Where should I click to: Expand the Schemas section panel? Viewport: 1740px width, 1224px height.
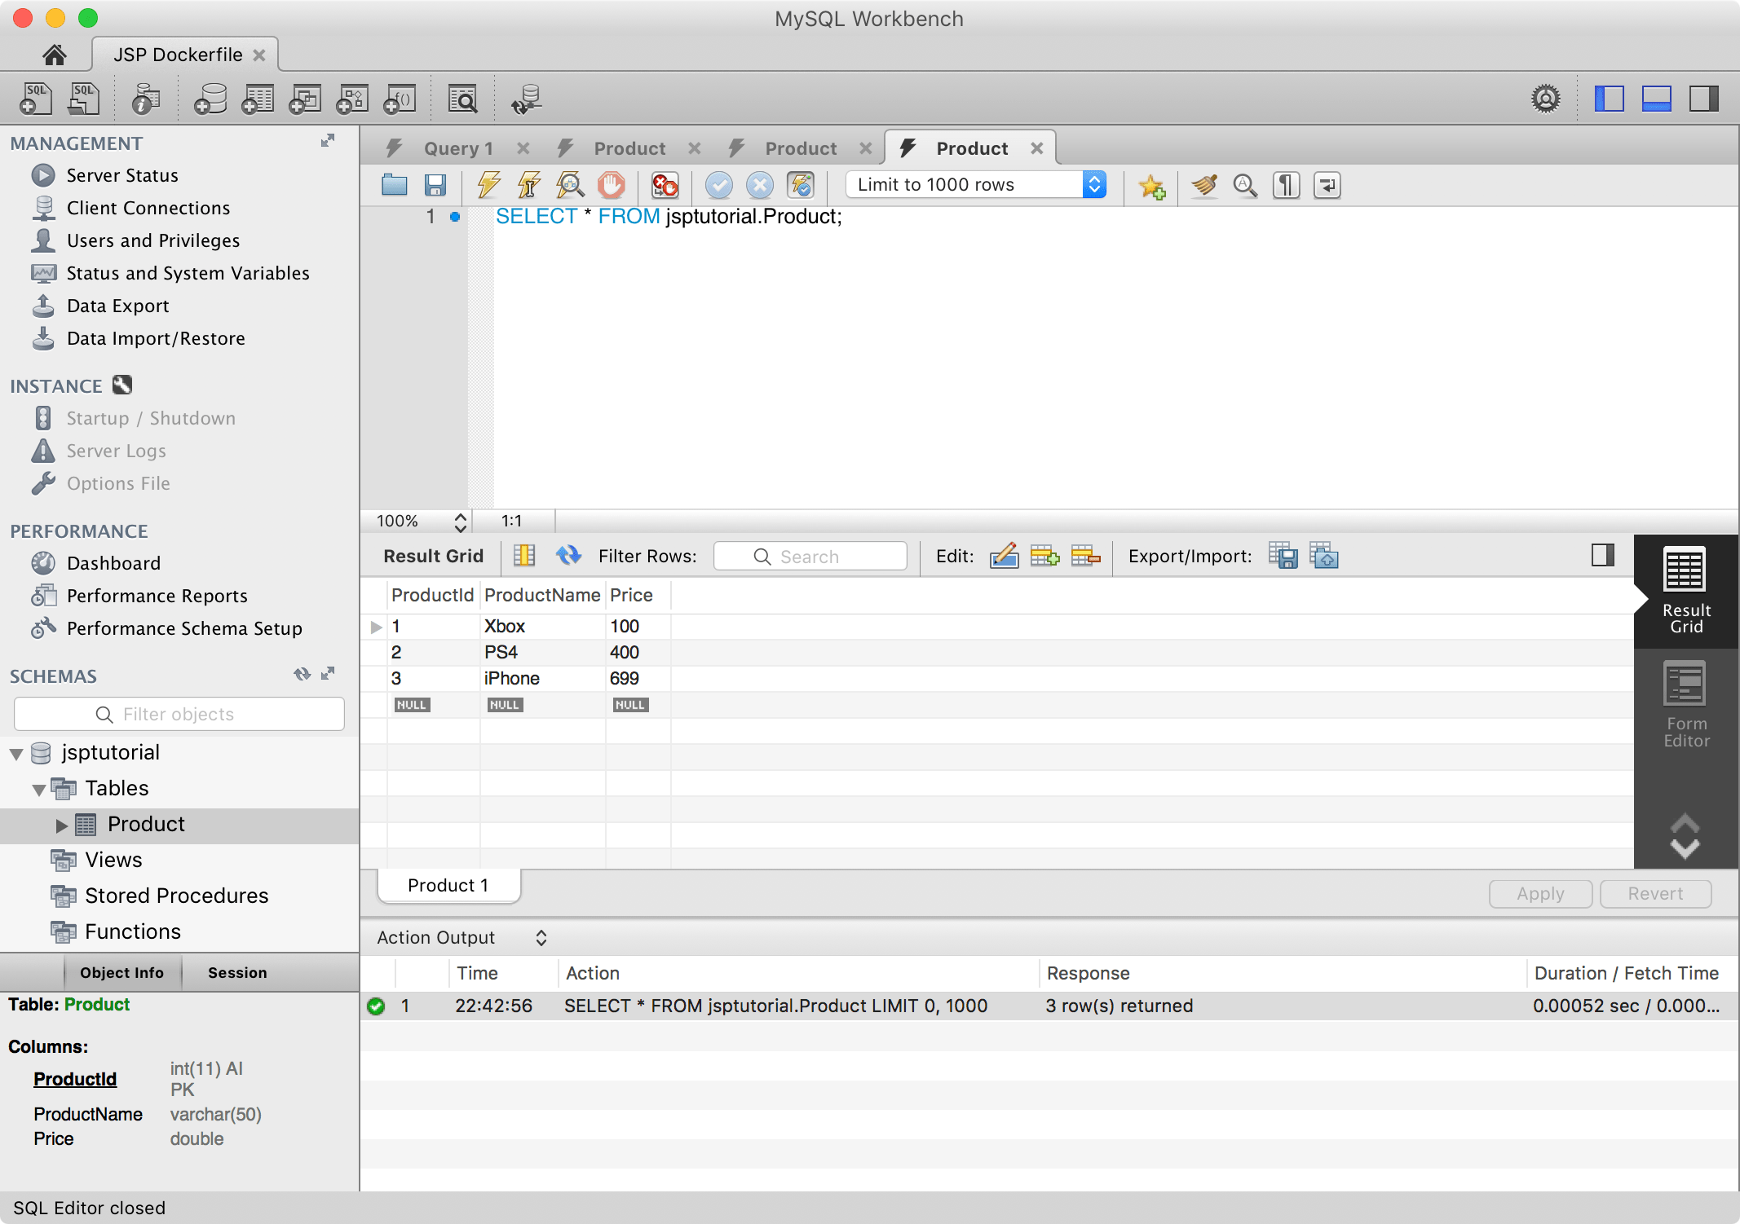pos(328,674)
